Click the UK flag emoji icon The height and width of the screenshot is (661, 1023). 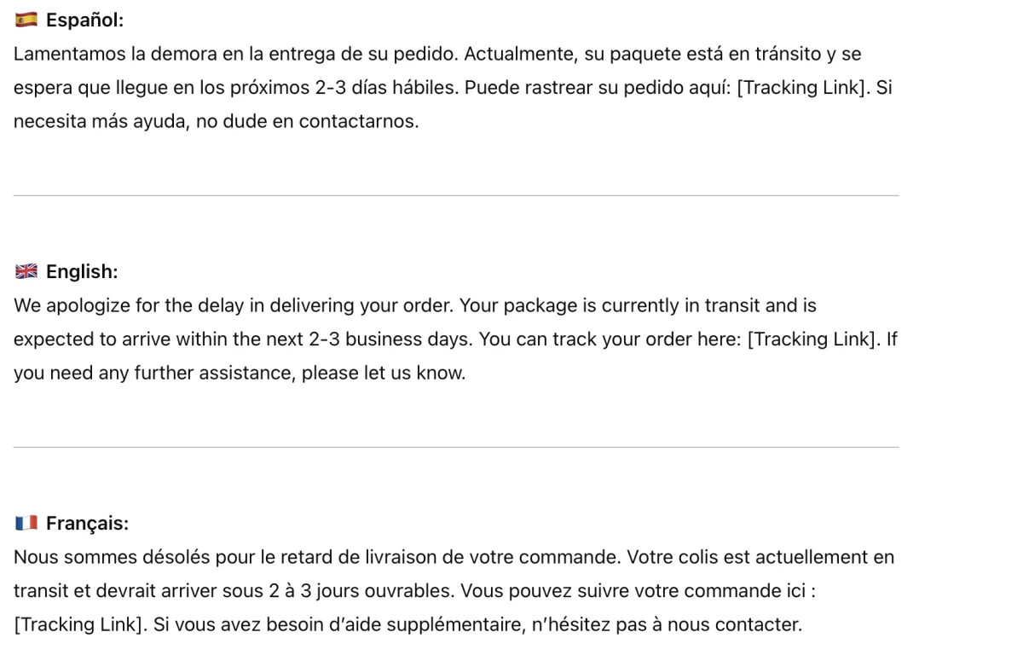click(x=26, y=272)
